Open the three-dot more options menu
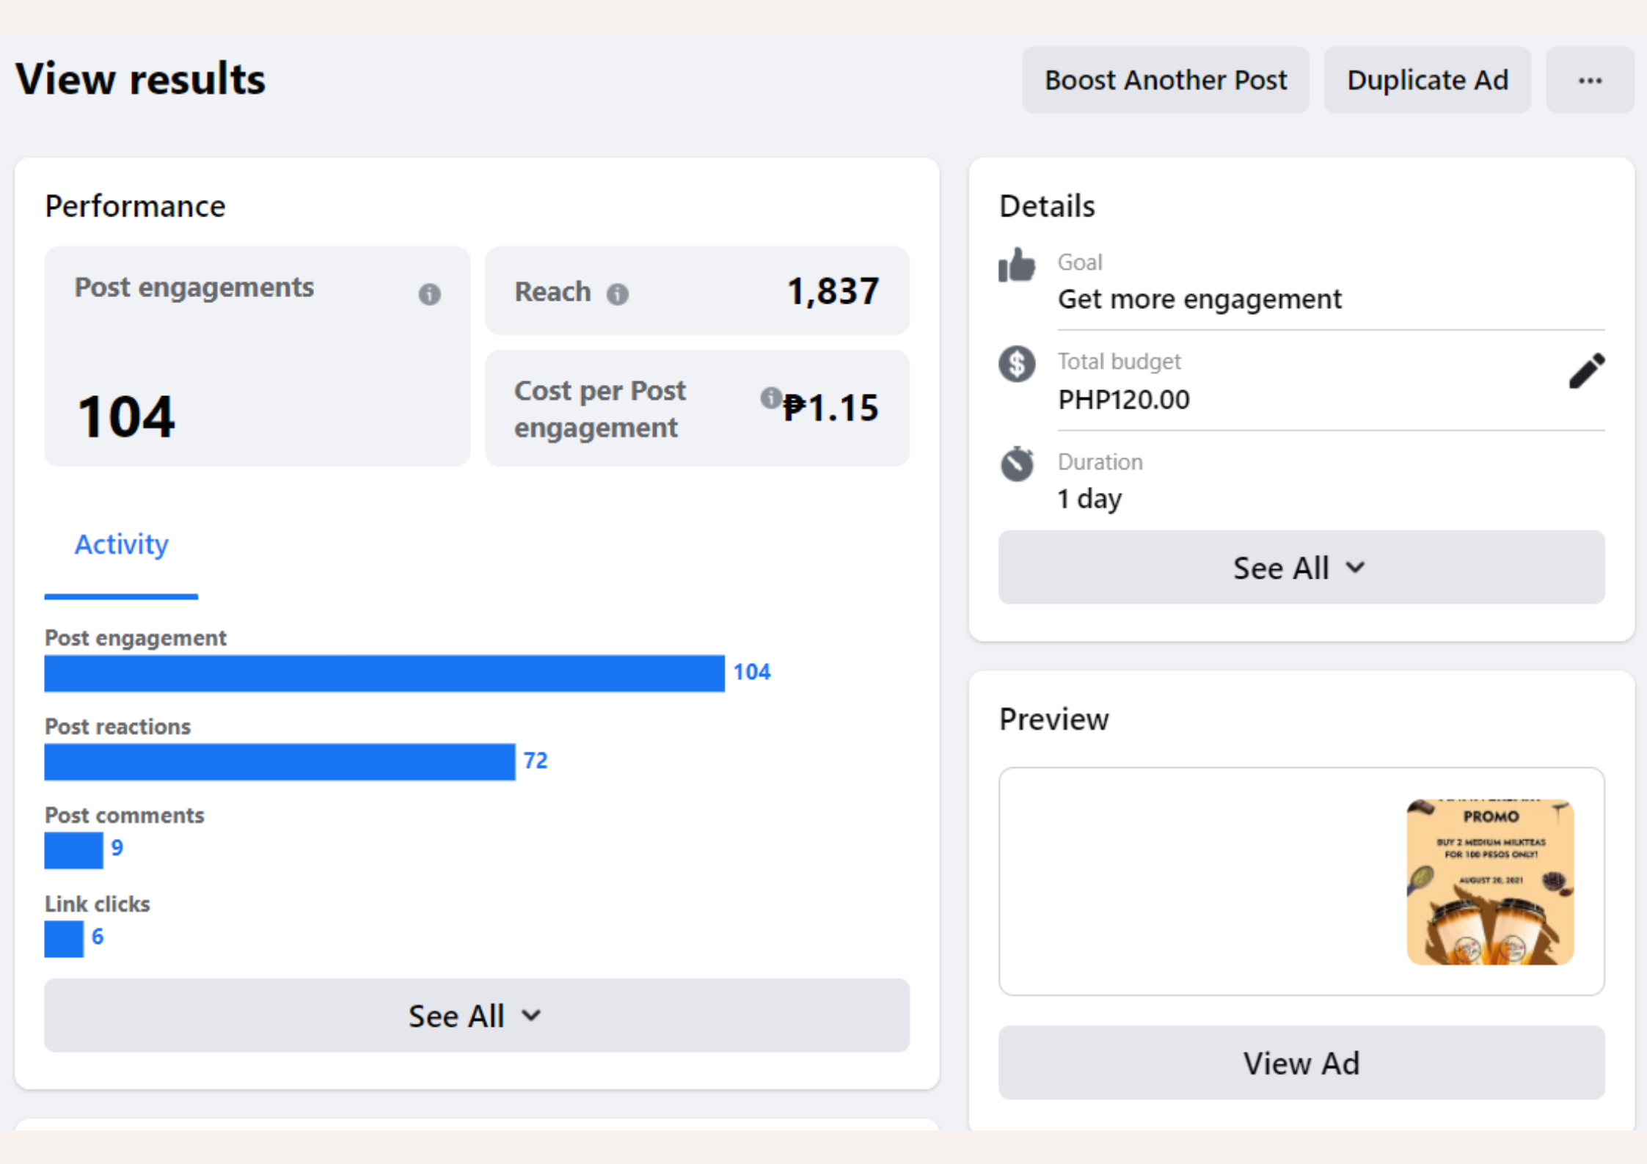 [x=1589, y=81]
